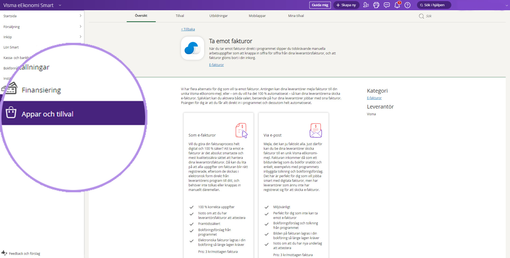
Task: Click the Guida mig button
Action: [320, 5]
